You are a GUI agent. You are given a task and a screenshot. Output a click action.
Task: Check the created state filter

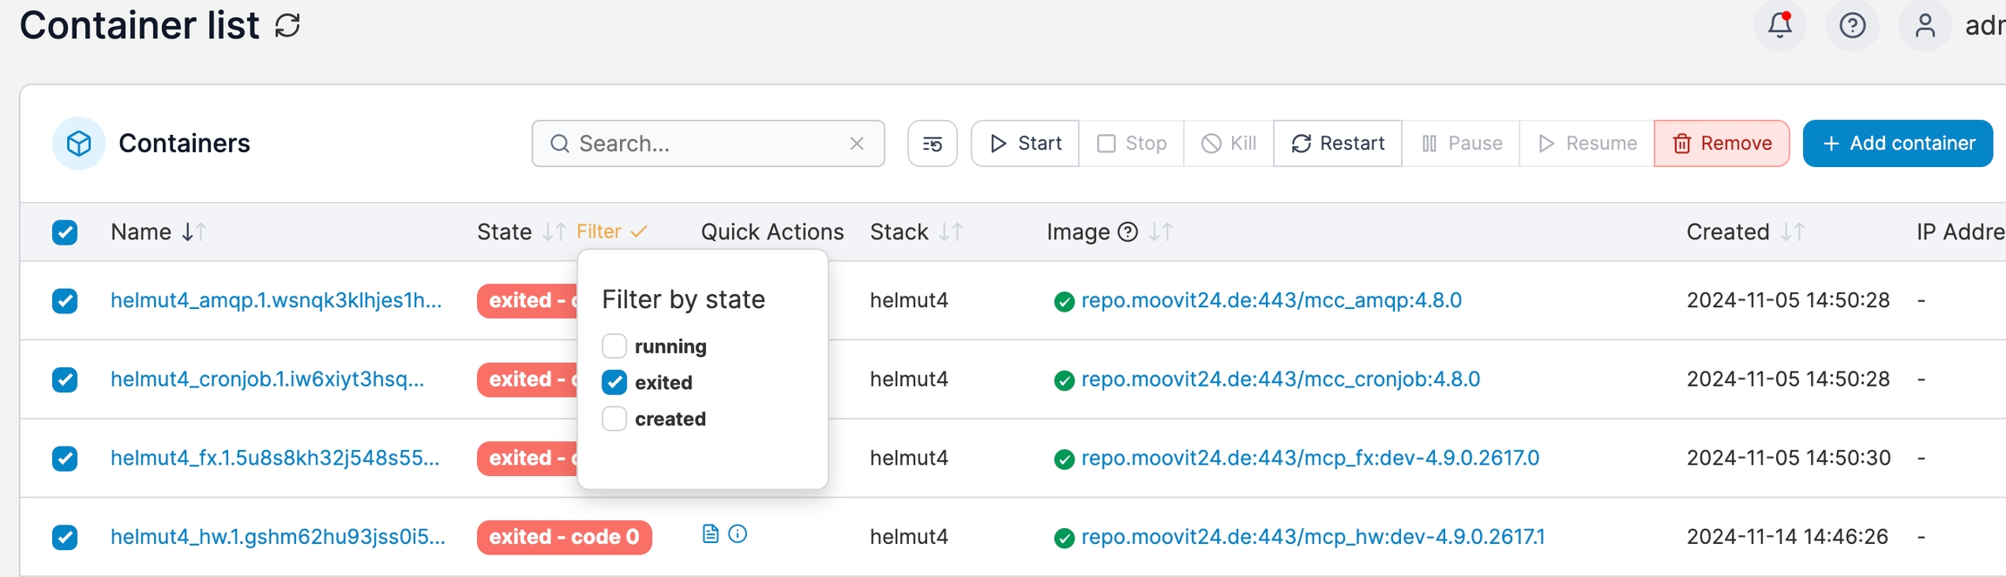[x=615, y=419]
